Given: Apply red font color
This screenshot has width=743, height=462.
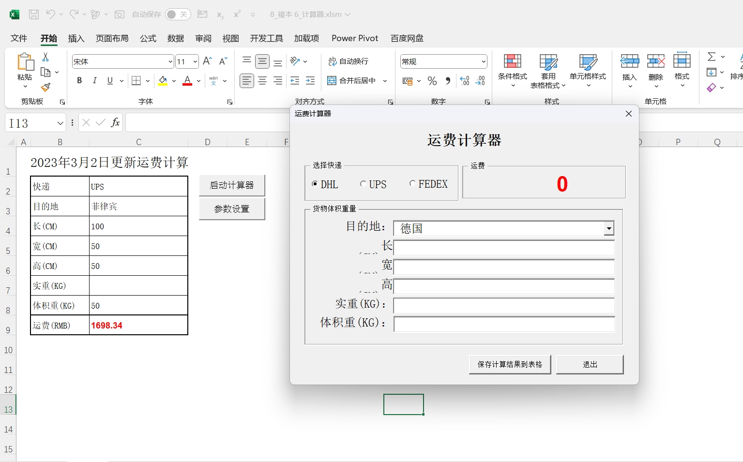Looking at the screenshot, I should coord(188,81).
